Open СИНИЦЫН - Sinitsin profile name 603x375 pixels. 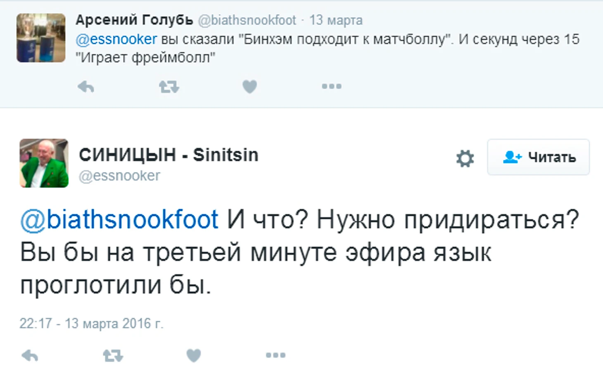(169, 155)
